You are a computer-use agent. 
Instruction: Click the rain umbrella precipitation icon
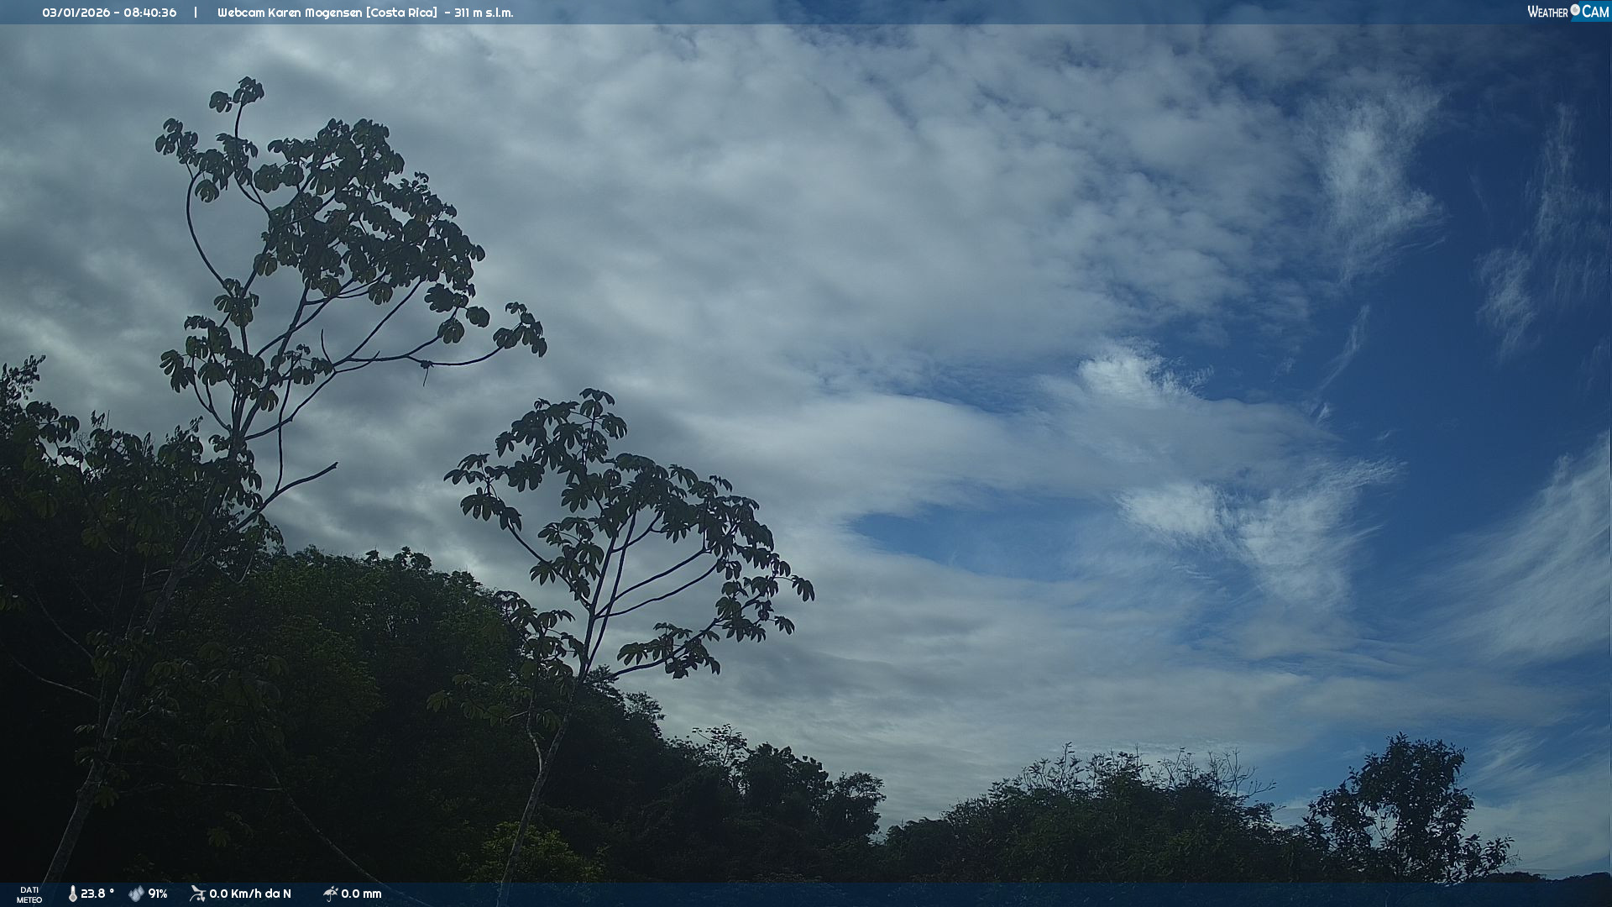[x=330, y=894]
